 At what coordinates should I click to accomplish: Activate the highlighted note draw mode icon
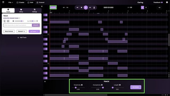[x=142, y=7]
